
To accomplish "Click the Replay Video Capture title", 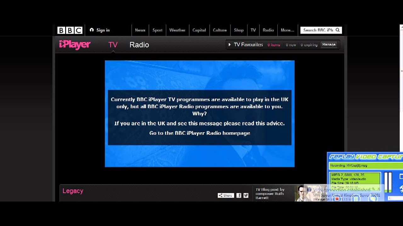I will tap(366, 157).
